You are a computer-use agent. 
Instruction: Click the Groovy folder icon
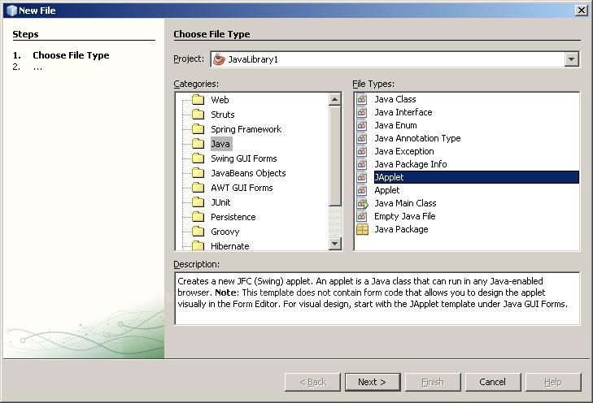[198, 231]
